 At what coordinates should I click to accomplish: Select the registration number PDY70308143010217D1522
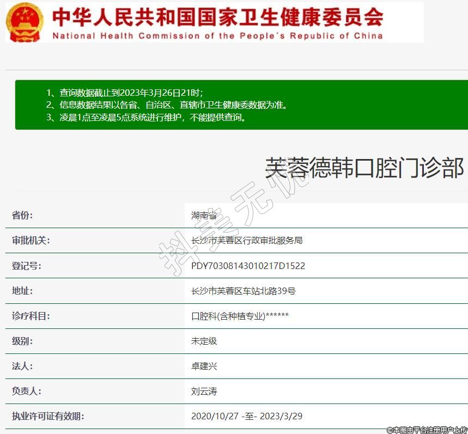(248, 266)
